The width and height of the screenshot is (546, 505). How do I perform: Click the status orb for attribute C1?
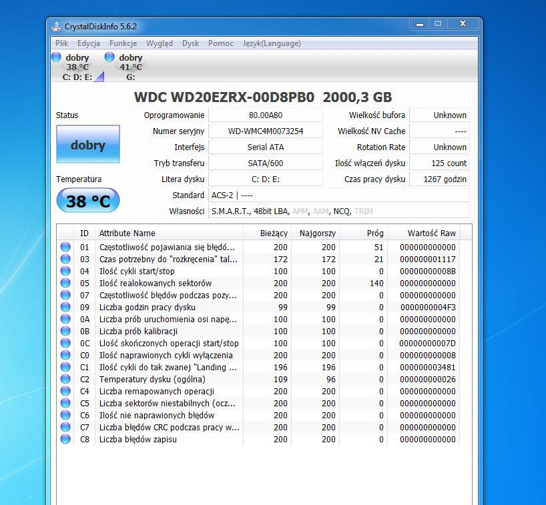click(x=65, y=367)
